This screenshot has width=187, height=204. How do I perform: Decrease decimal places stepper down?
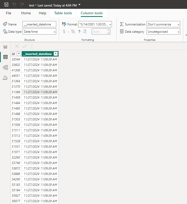pos(109,33)
